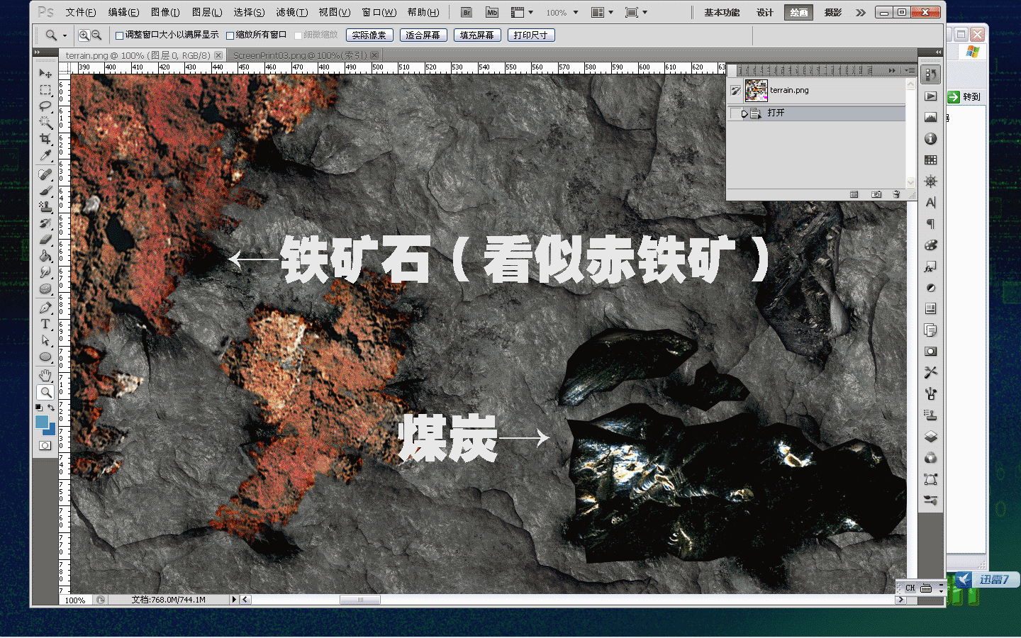This screenshot has width=1021, height=638.
Task: Select the Healing Brush tool
Action: point(45,174)
